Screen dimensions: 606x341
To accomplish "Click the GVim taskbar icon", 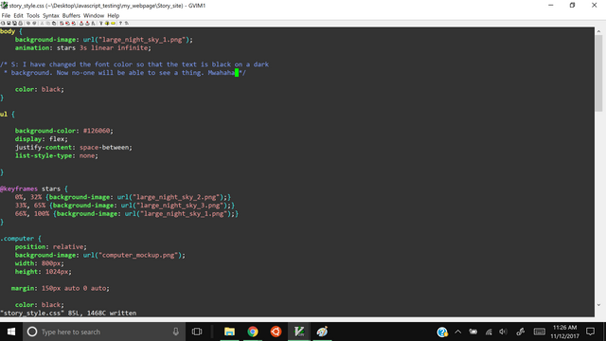I will coord(299,332).
